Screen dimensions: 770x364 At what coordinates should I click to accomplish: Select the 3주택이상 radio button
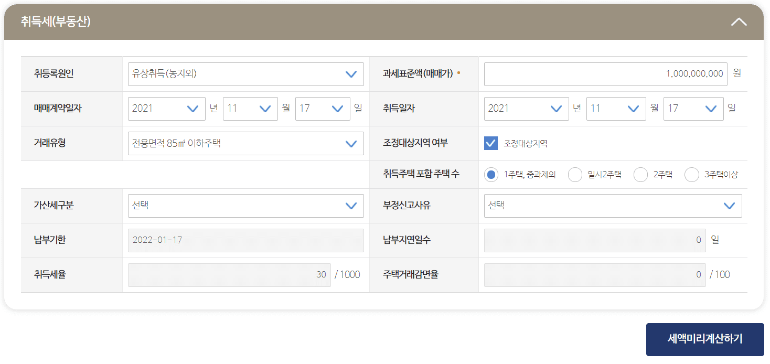(691, 174)
